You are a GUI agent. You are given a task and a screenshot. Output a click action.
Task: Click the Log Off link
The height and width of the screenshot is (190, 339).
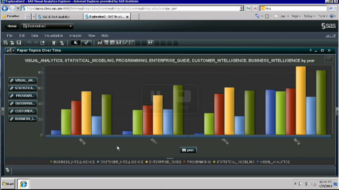[330, 36]
